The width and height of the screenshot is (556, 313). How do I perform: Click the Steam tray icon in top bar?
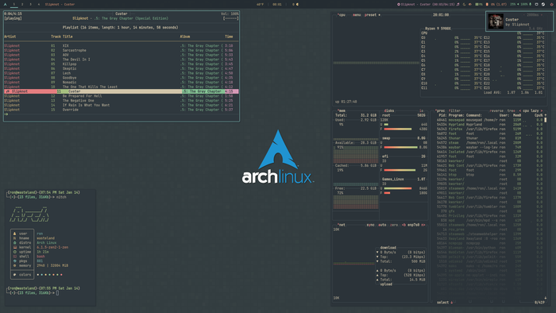(x=543, y=4)
